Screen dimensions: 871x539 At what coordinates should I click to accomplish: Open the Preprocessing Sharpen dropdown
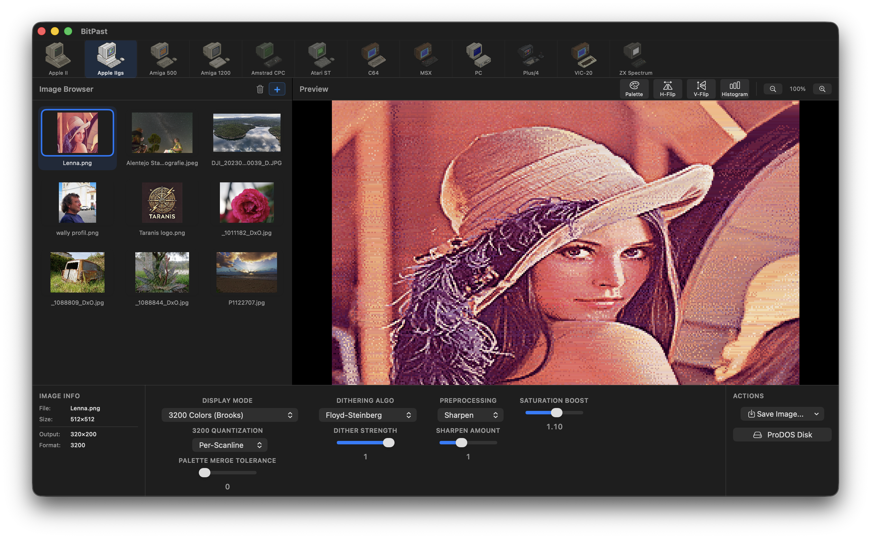(470, 415)
